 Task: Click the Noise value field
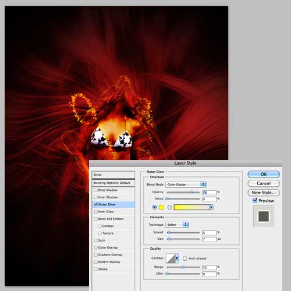(x=209, y=199)
